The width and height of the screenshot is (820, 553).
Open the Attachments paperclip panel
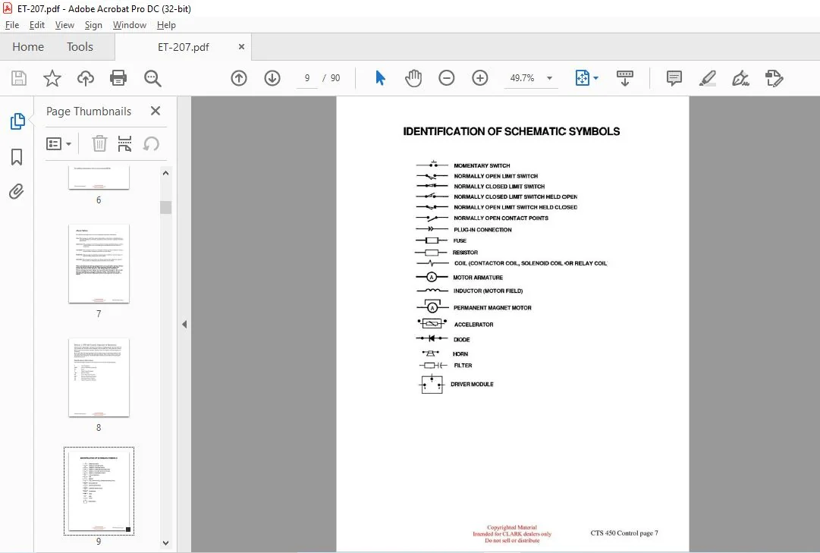pyautogui.click(x=17, y=191)
